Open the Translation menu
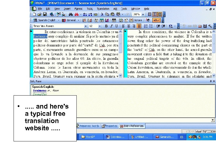216x150 pixels. coord(103,9)
